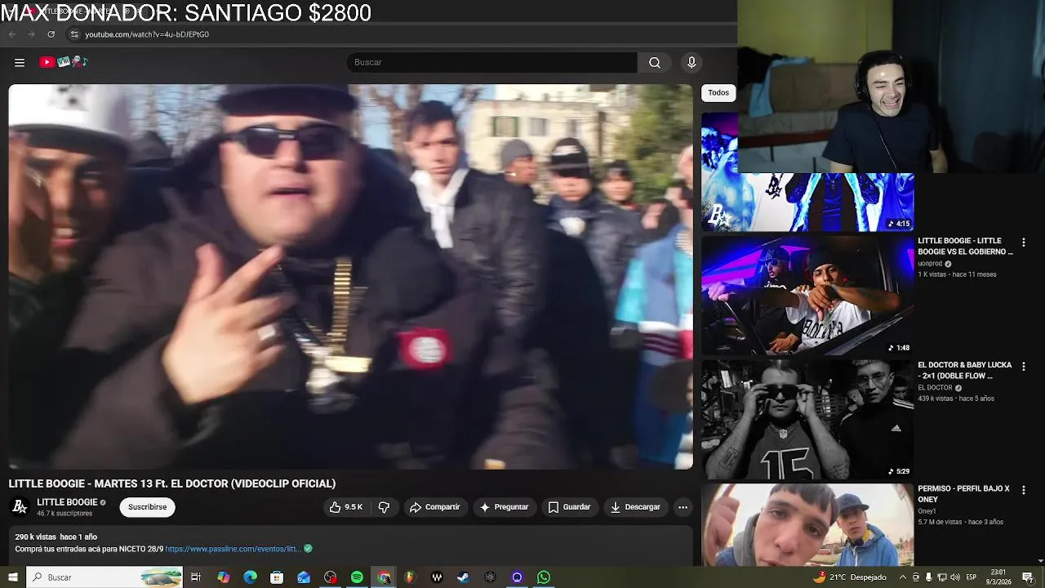Open Microsoft Store from taskbar

click(x=277, y=577)
